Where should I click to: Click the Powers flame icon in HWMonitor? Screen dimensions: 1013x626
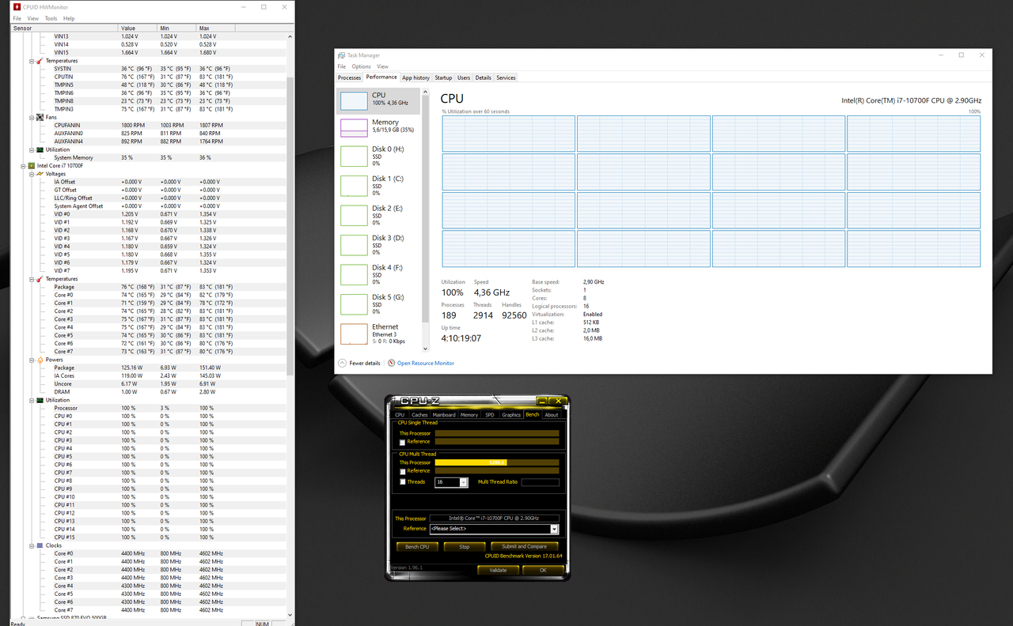coord(40,360)
